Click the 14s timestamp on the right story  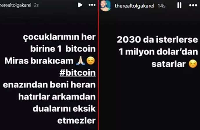coord(161,6)
